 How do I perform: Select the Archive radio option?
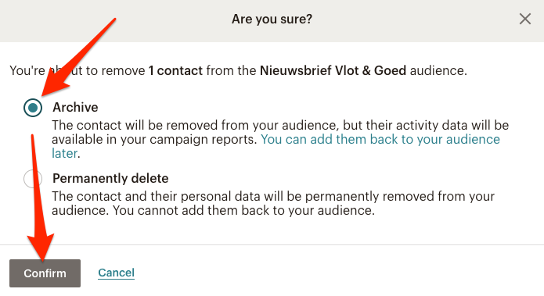coord(33,108)
